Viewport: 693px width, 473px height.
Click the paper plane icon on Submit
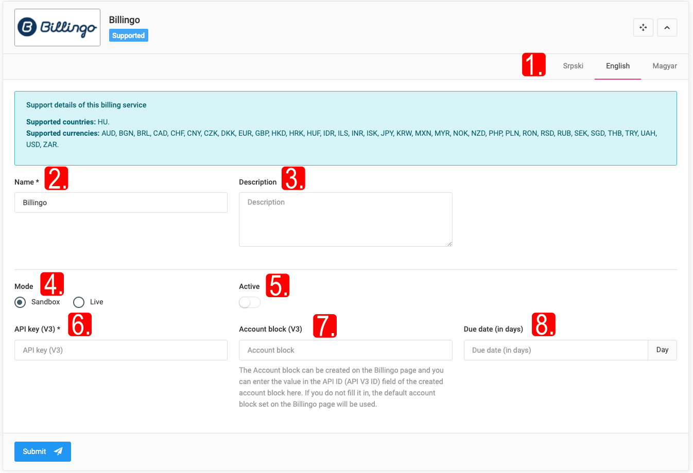[59, 451]
